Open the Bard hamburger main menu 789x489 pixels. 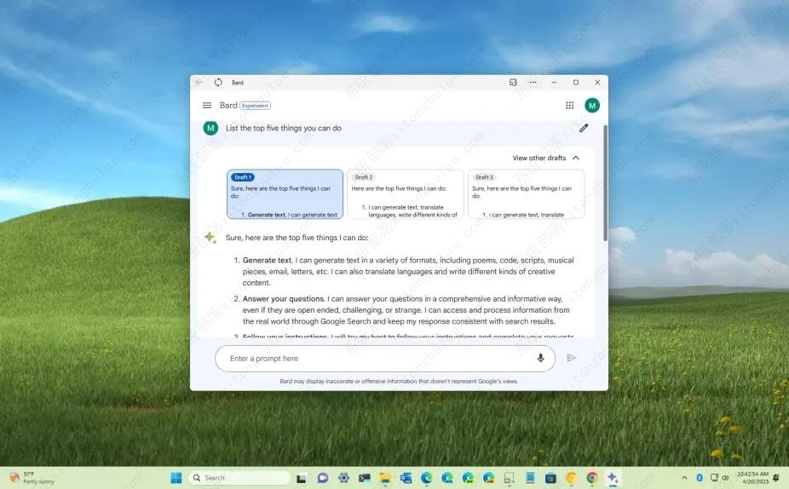(x=207, y=105)
